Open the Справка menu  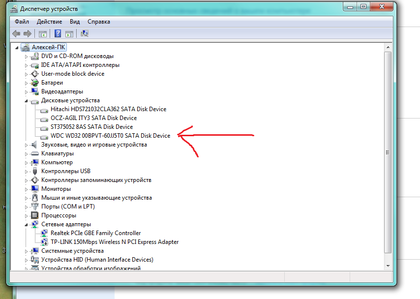98,22
